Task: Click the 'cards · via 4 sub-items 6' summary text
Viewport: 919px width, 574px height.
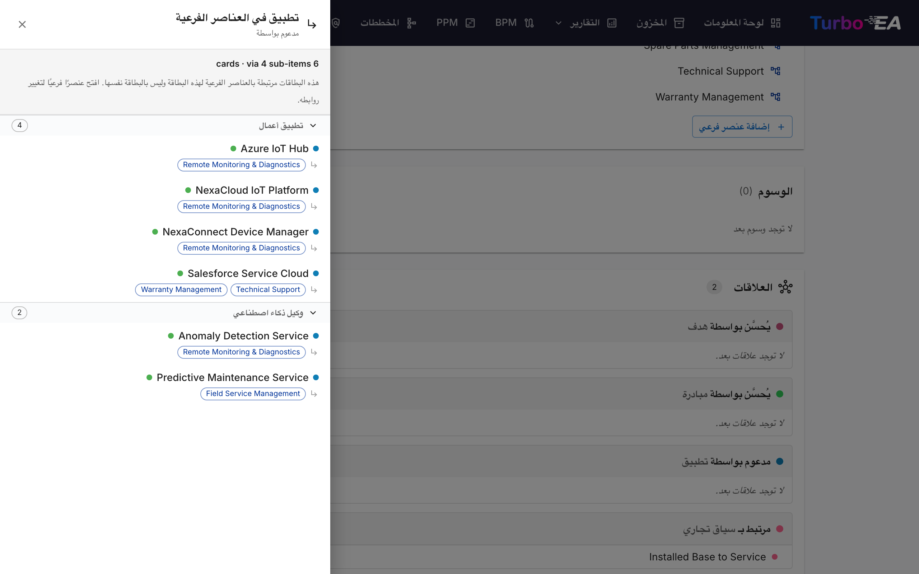Action: pyautogui.click(x=267, y=64)
